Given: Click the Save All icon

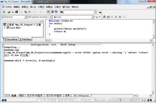Looking at the screenshot, I should coord(16,12).
